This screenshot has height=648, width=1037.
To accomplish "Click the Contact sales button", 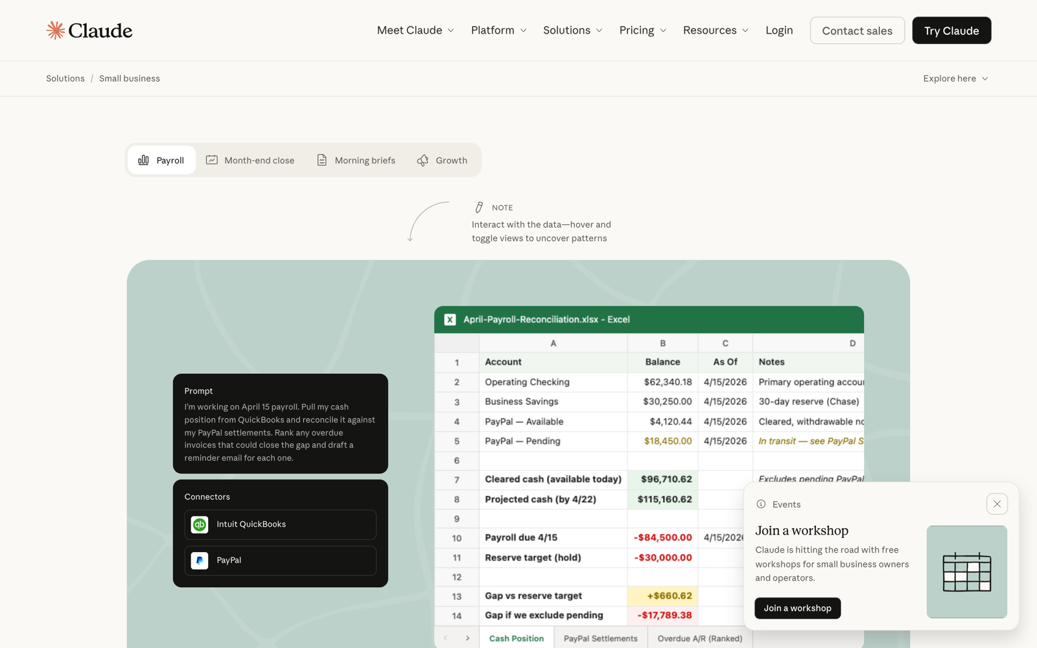I will click(x=857, y=30).
